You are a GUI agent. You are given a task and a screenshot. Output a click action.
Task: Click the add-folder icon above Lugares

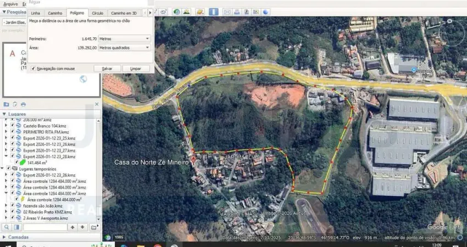6,104
